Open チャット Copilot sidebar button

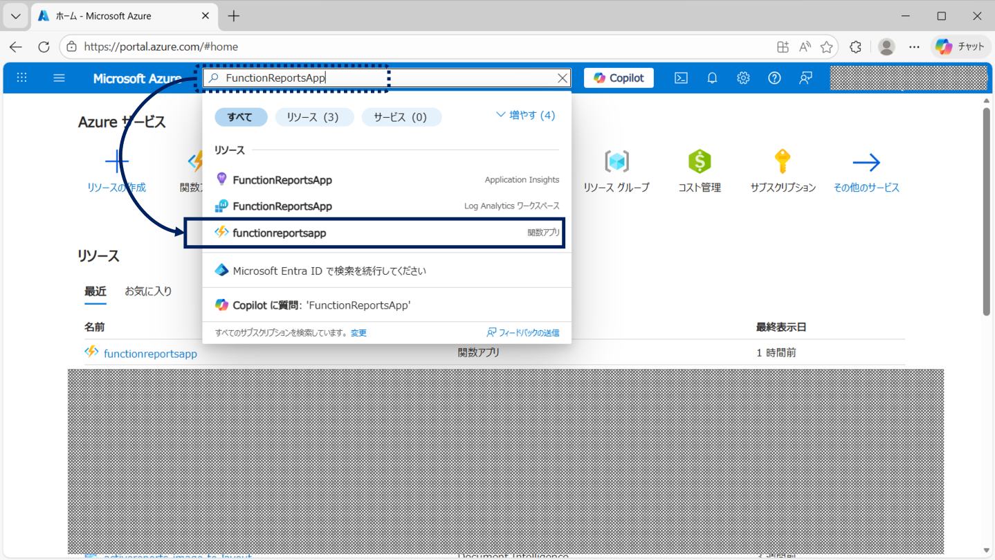960,47
